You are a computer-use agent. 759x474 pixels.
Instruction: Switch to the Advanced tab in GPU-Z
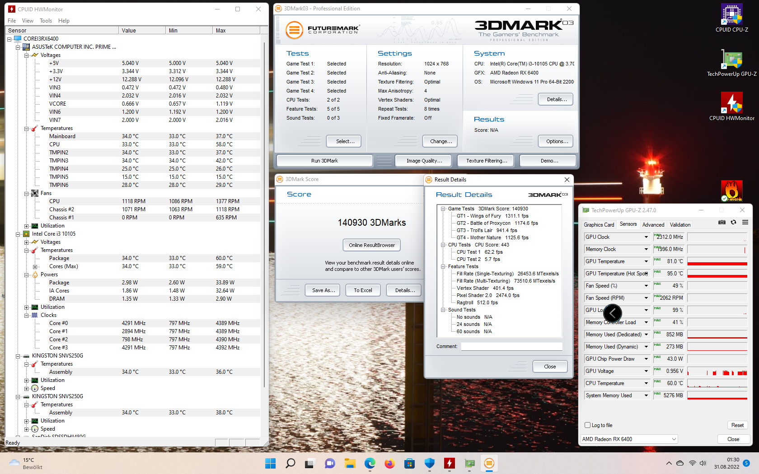[653, 225]
